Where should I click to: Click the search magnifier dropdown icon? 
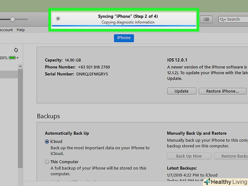click(x=223, y=20)
